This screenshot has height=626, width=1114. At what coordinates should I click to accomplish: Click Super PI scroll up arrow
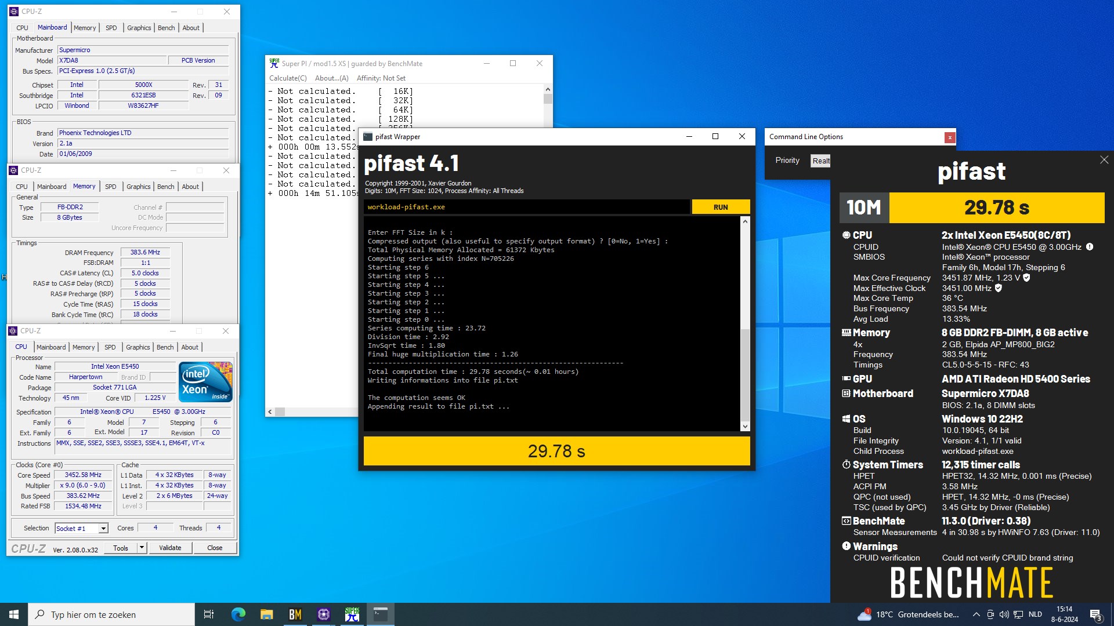pyautogui.click(x=547, y=89)
